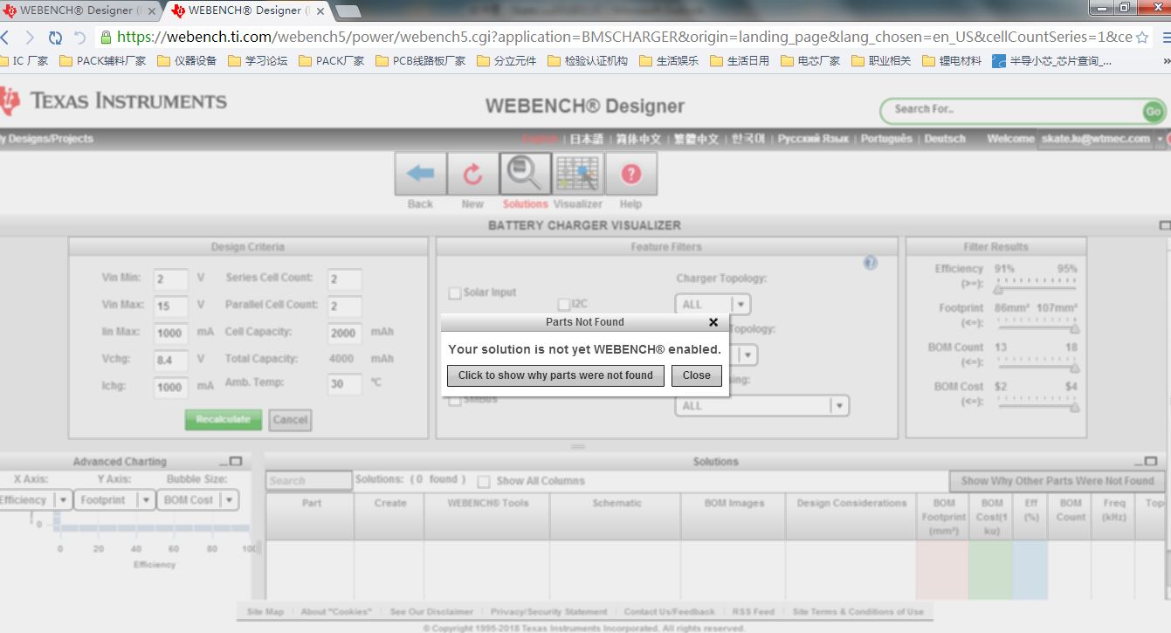This screenshot has height=633, width=1171.
Task: Toggle the I2C checkbox
Action: tap(564, 304)
